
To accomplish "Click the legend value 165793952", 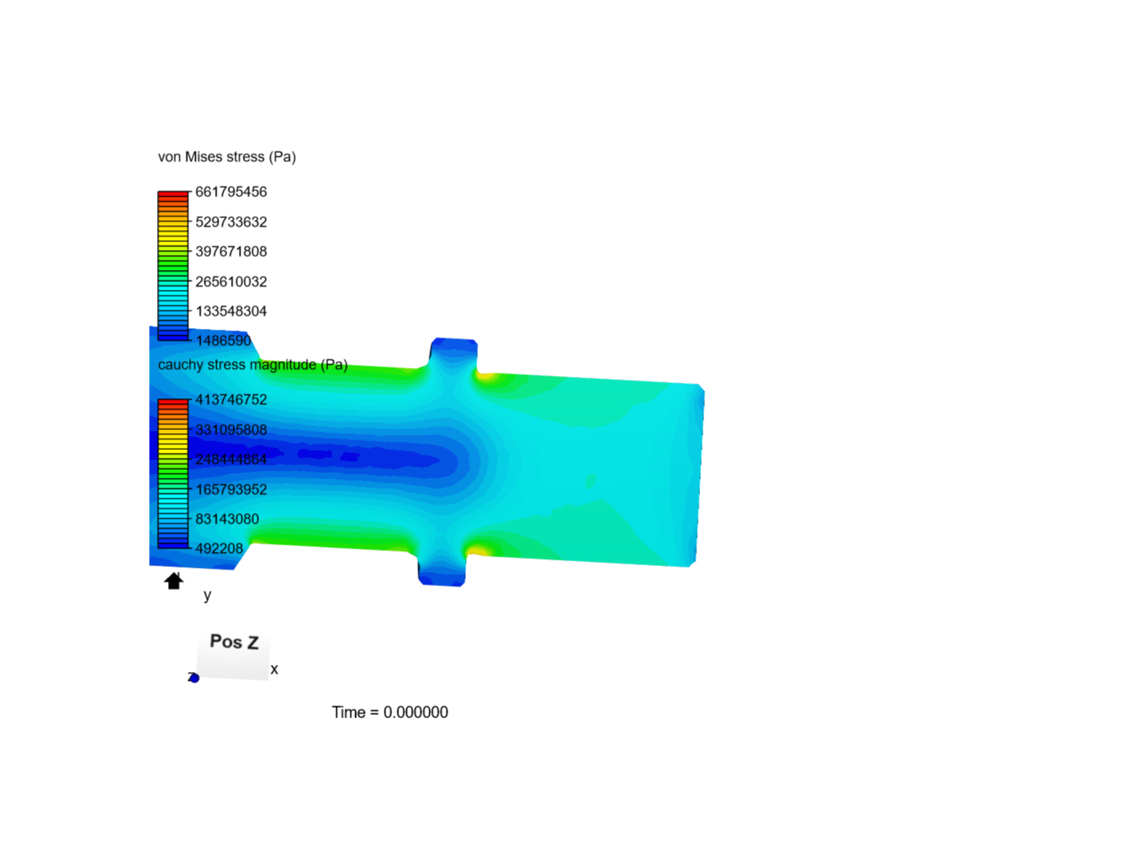I will pyautogui.click(x=231, y=490).
